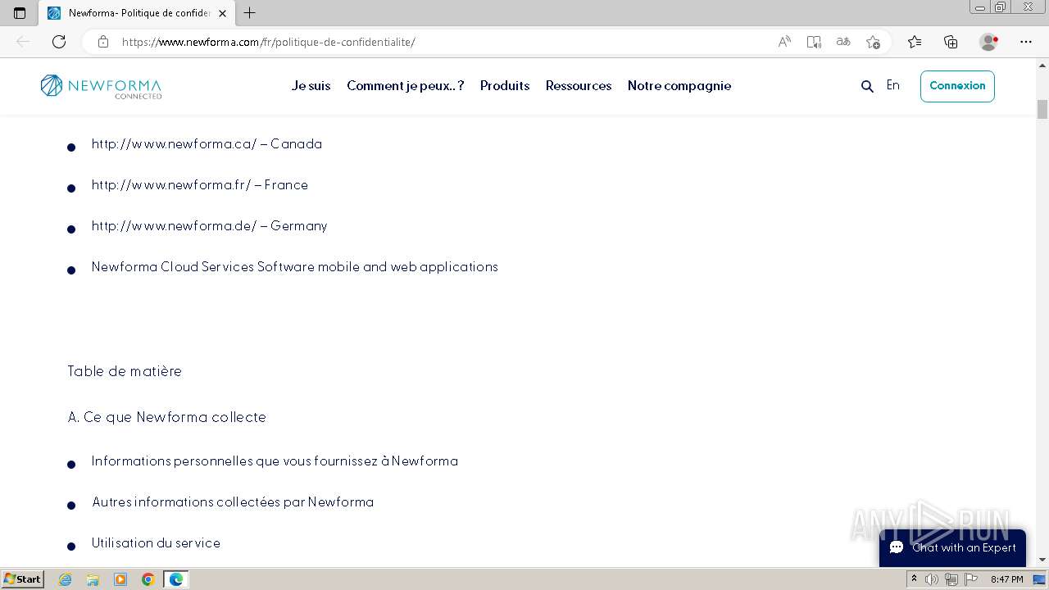
Task: Click the browser profile avatar
Action: coord(989,42)
